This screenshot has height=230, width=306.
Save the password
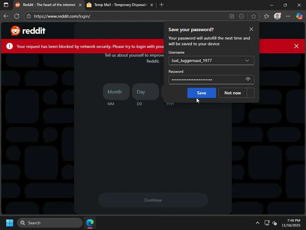click(x=202, y=93)
